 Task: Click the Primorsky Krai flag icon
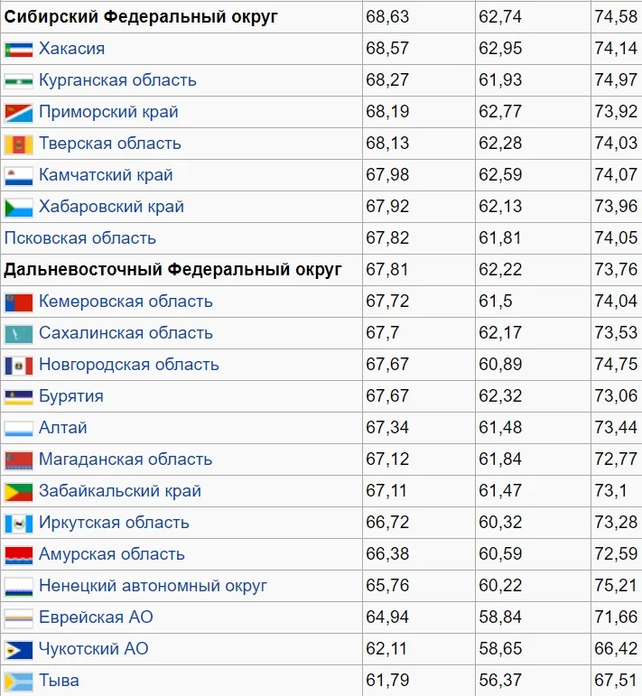(x=19, y=113)
